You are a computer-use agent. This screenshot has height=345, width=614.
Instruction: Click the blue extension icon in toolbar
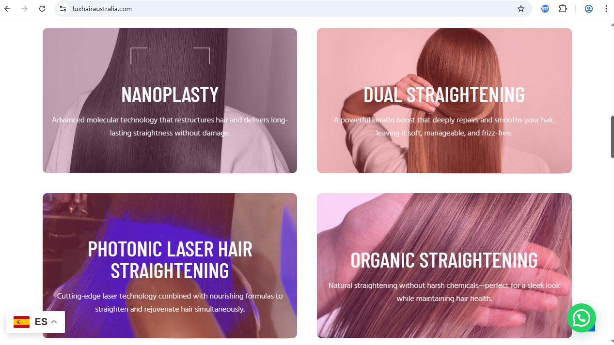click(x=545, y=9)
